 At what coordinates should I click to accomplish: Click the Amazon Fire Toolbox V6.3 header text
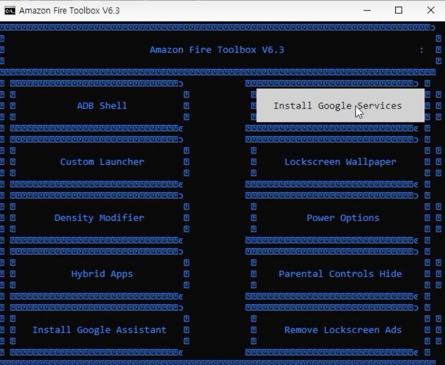tap(217, 50)
